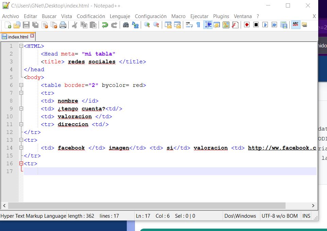The width and height of the screenshot is (327, 231).
Task: Click the Zoom In magnifier icon
Action: 147,25
